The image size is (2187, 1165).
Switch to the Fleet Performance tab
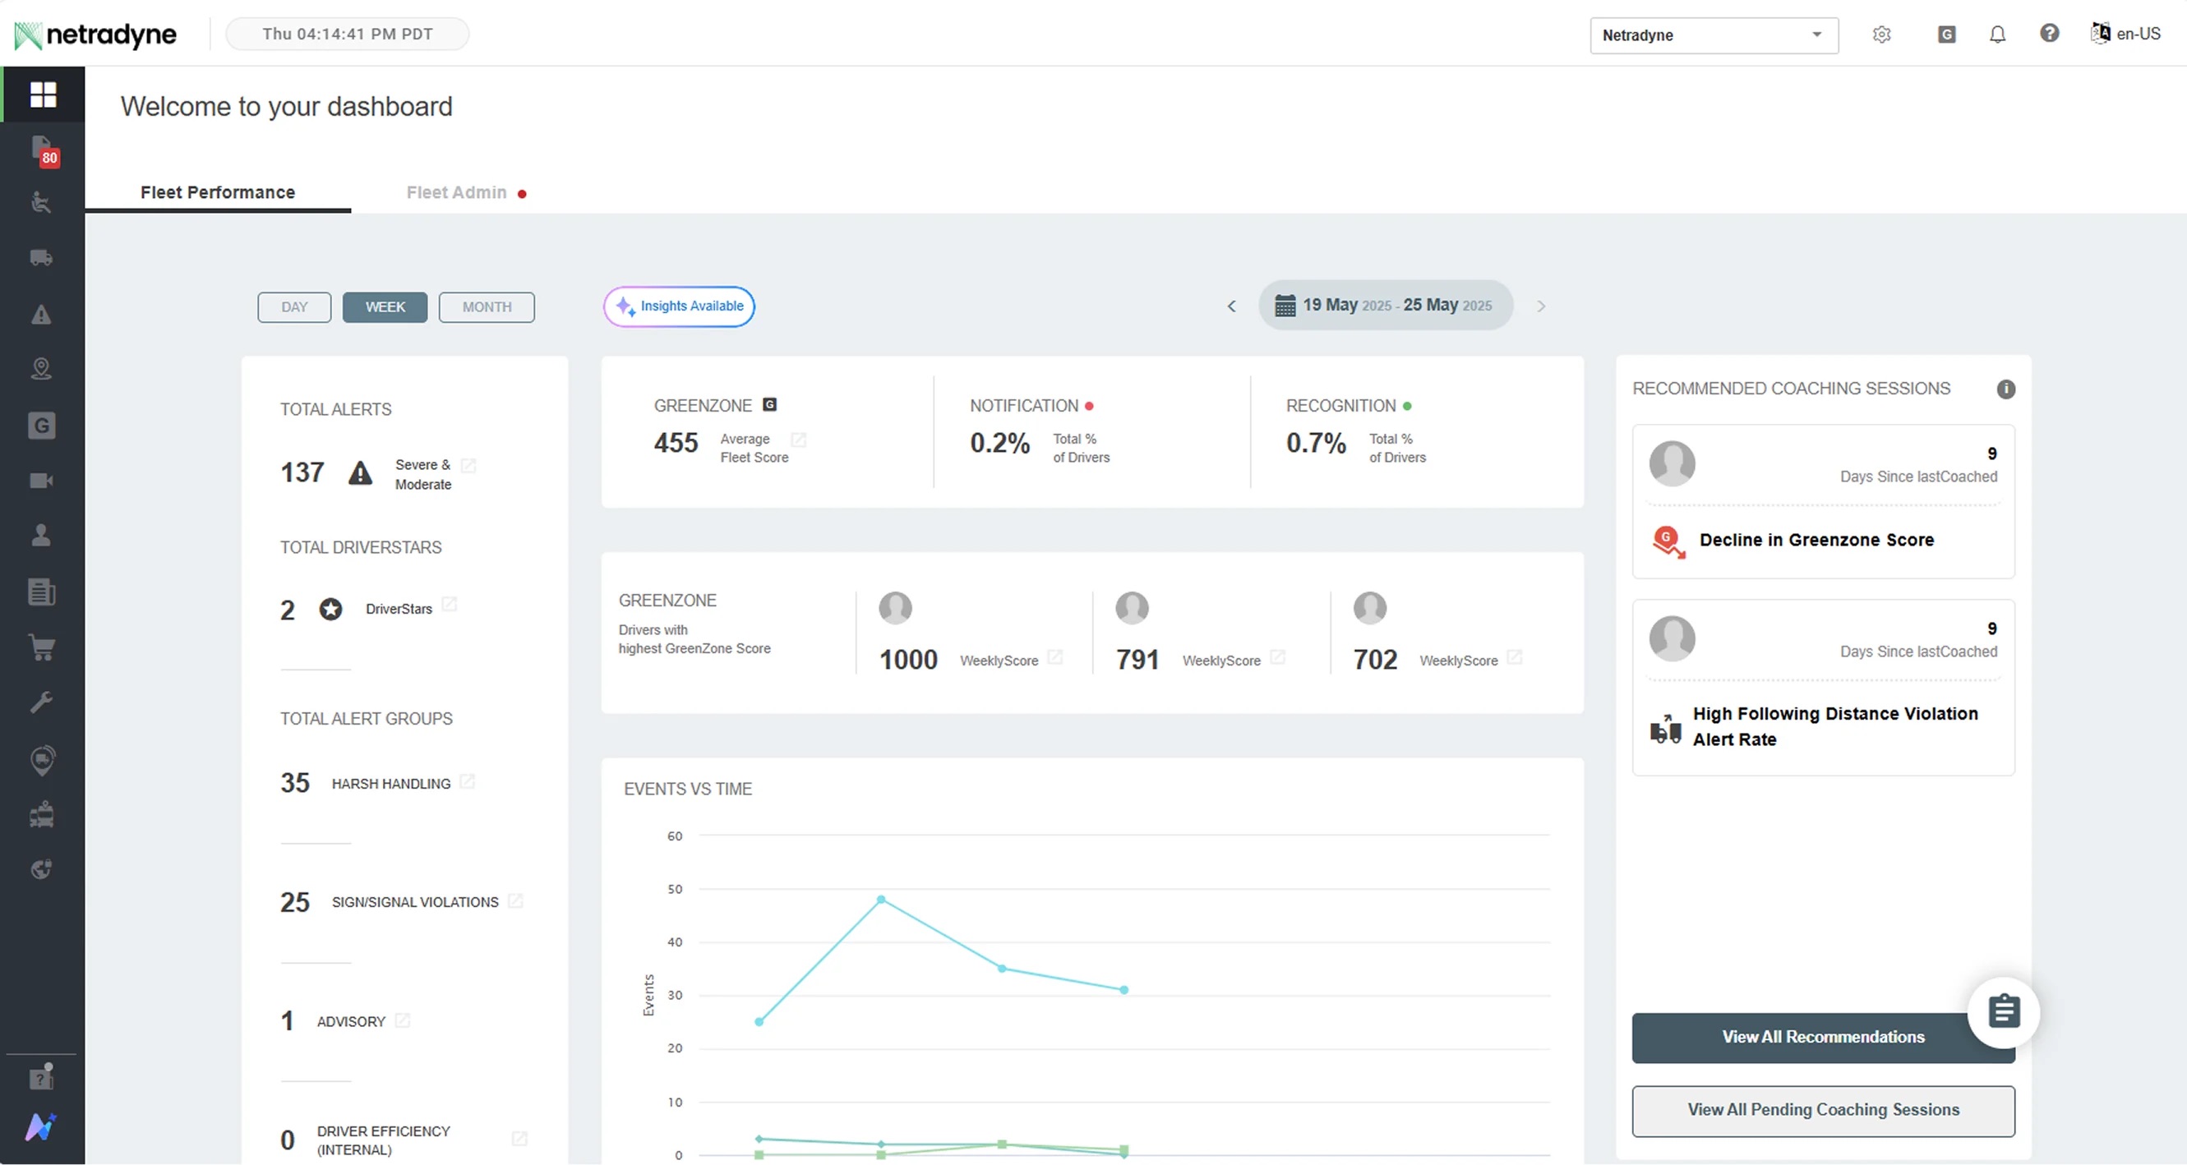click(218, 192)
